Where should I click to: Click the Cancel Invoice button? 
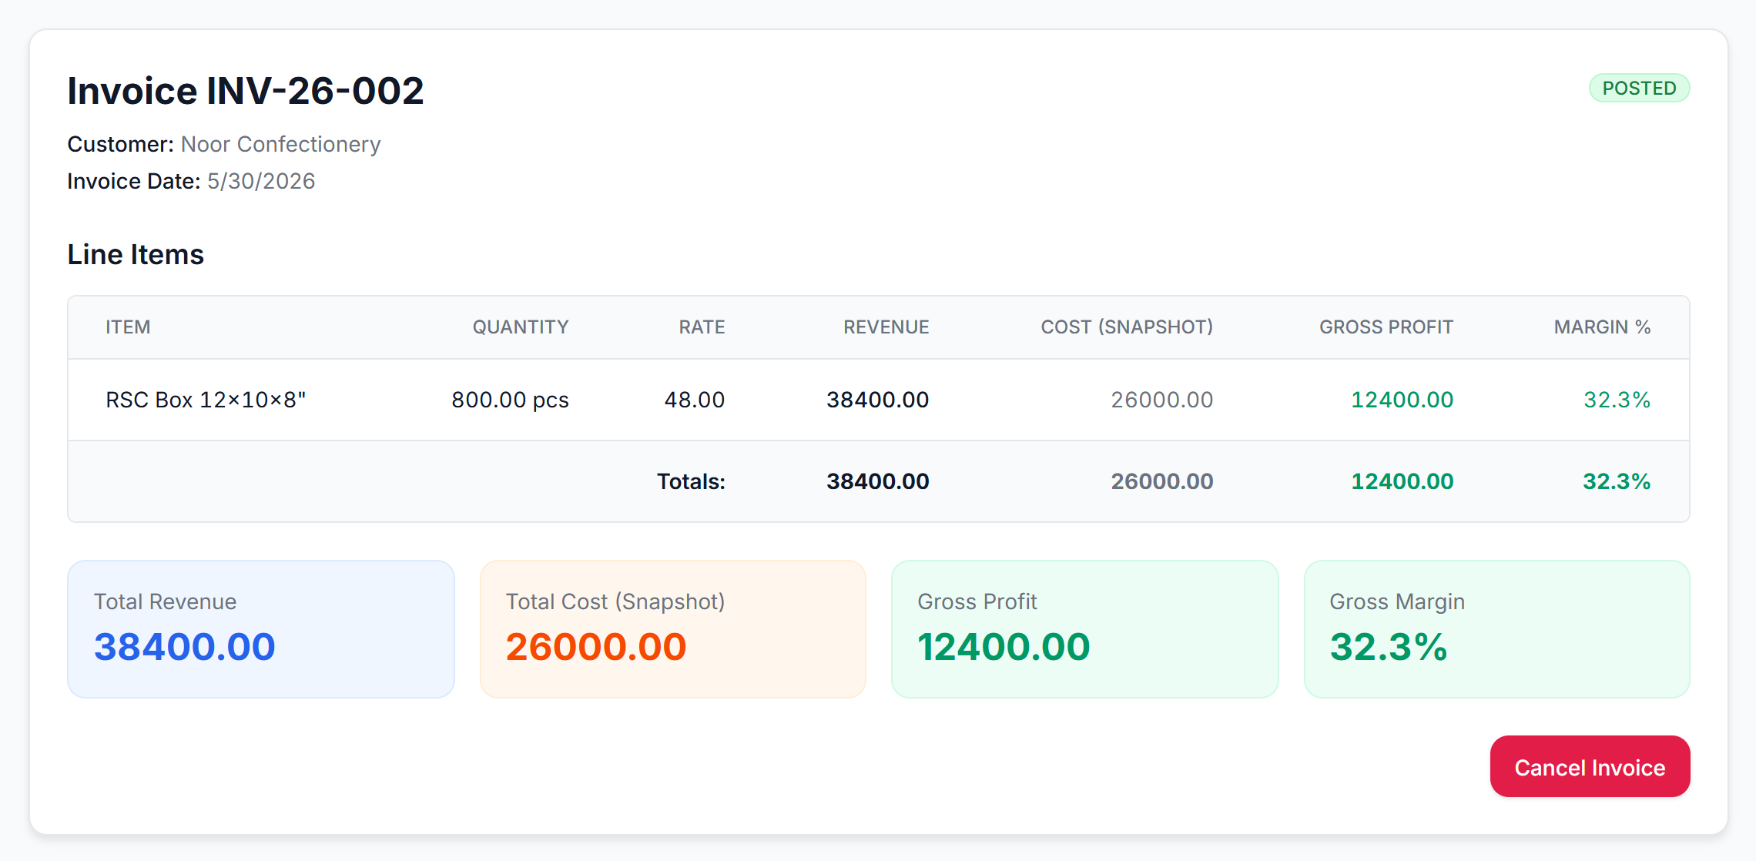[x=1590, y=766]
